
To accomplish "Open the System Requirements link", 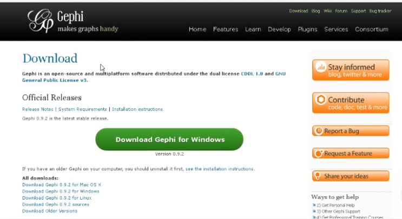I will coord(83,109).
